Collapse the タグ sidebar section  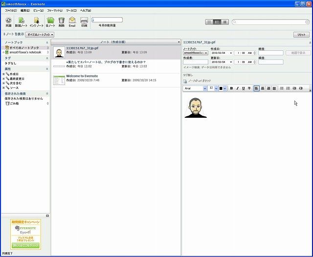(47, 58)
